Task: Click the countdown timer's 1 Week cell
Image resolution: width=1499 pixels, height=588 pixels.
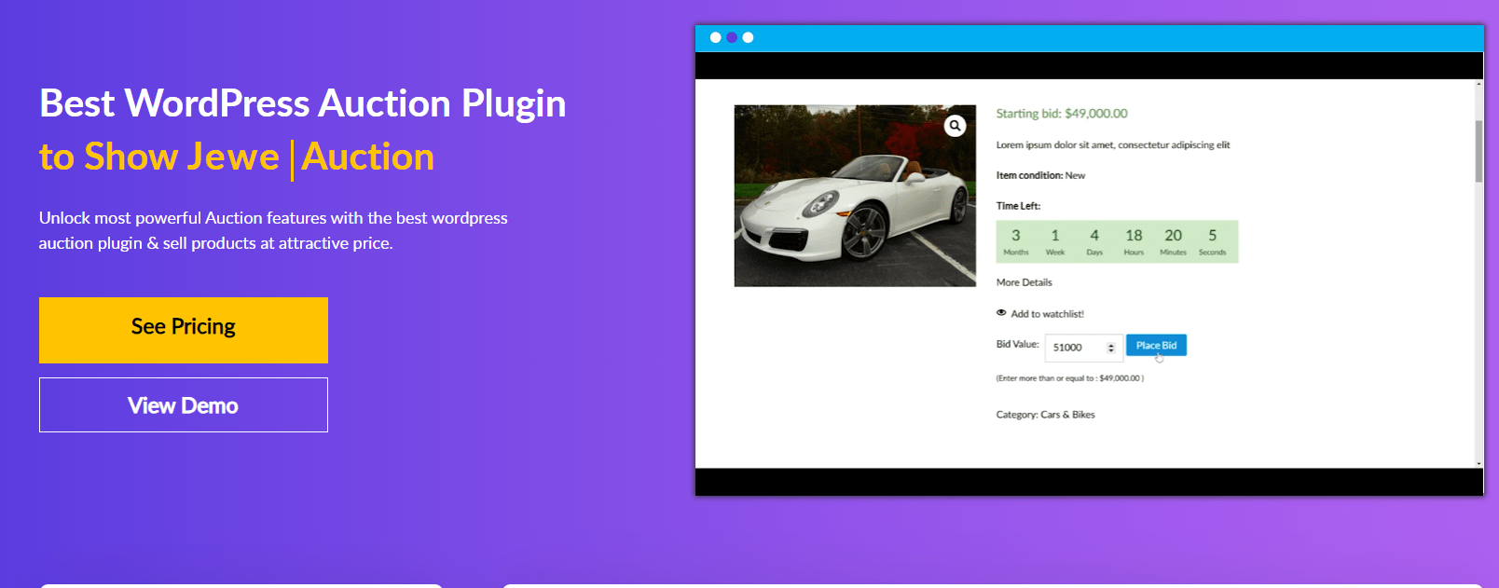Action: pyautogui.click(x=1055, y=241)
